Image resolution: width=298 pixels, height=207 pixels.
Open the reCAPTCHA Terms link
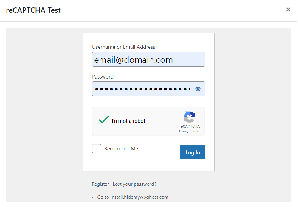tap(196, 131)
